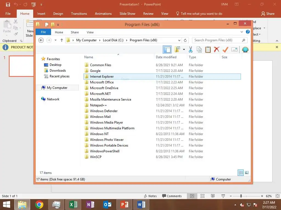Sort by the Date modified column header
This screenshot has width=281, height=210.
(166, 57)
